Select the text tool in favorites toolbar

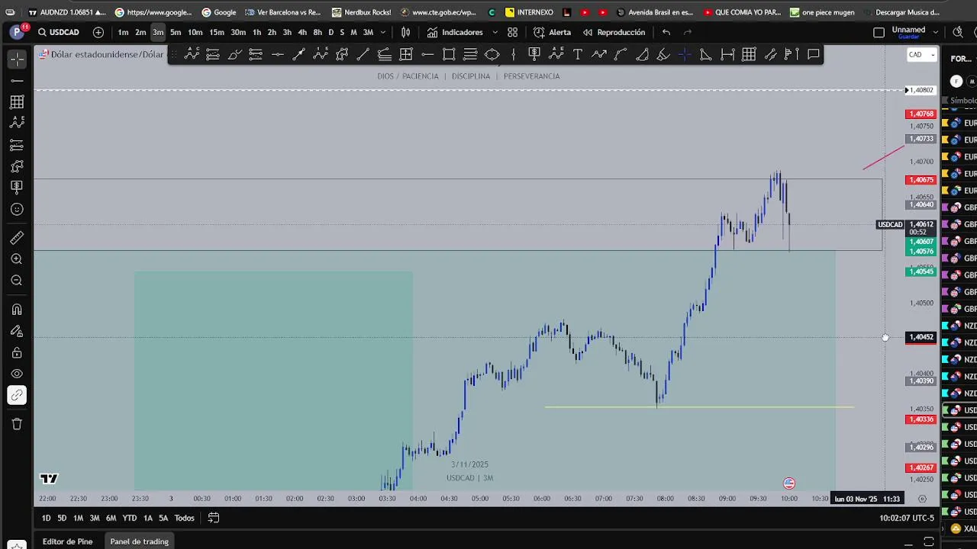click(x=578, y=54)
